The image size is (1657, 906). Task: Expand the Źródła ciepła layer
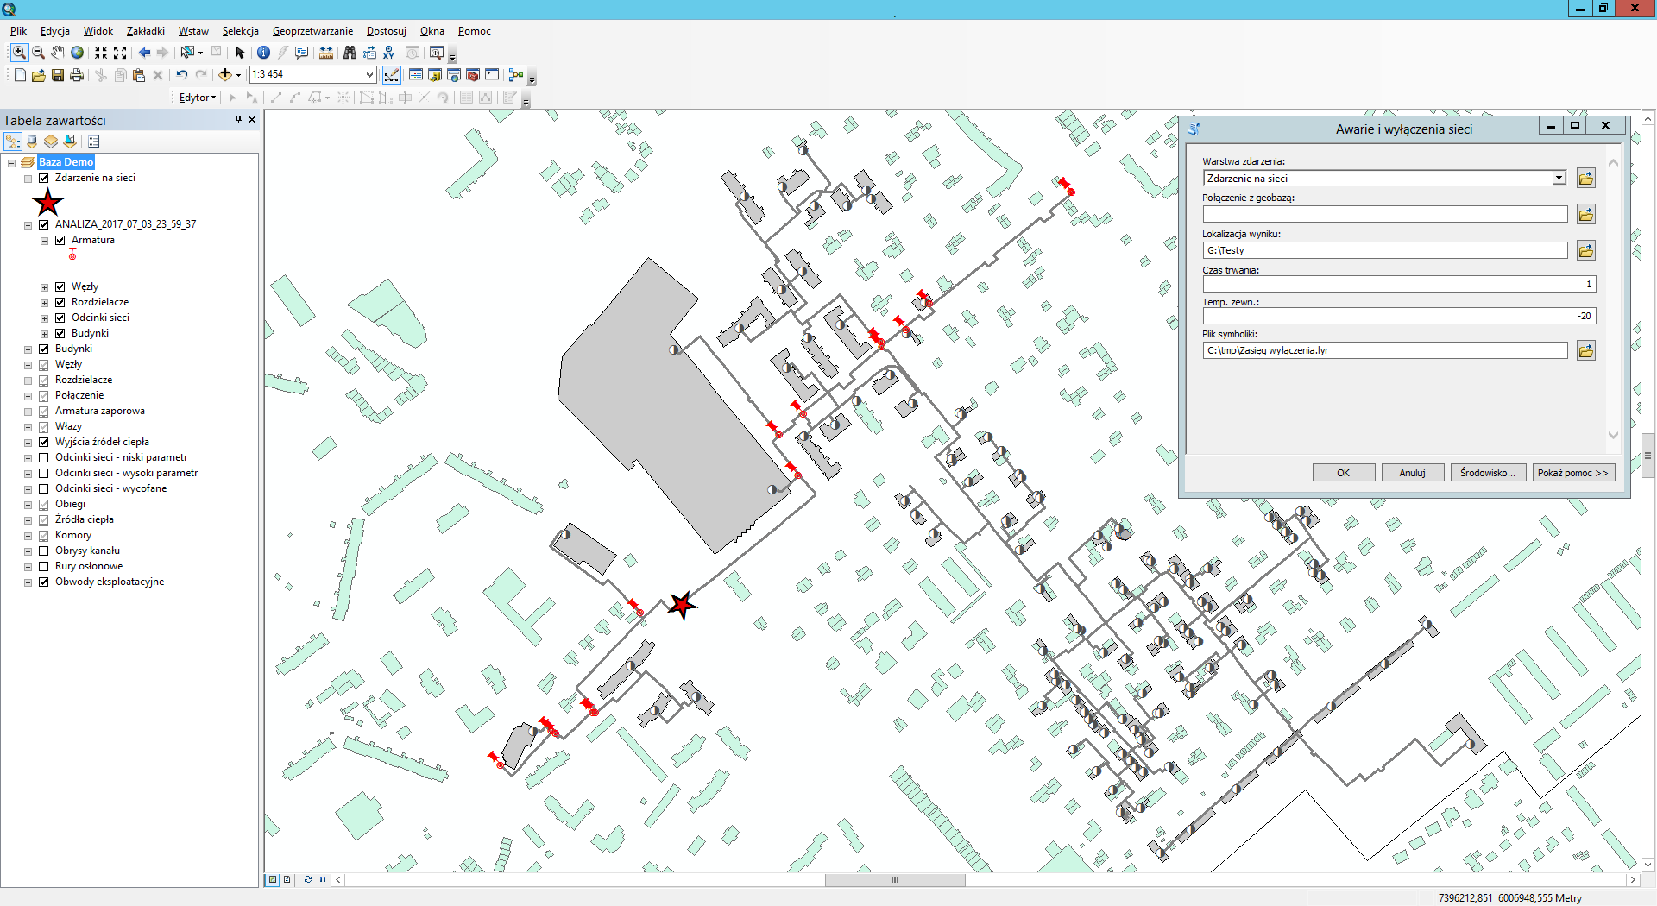28,519
